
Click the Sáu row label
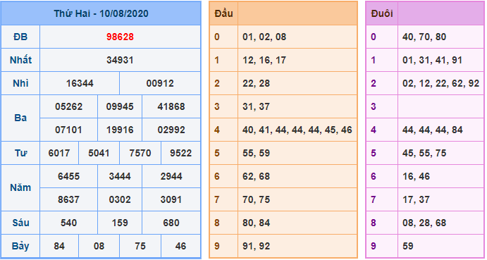click(x=20, y=223)
